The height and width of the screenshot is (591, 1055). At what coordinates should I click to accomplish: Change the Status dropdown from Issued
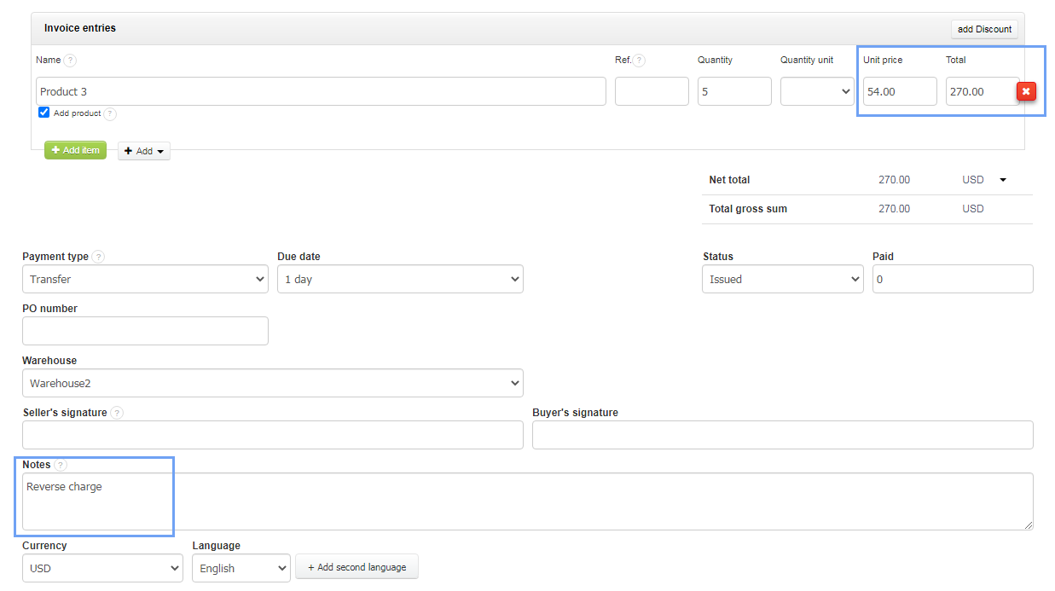[x=782, y=279]
